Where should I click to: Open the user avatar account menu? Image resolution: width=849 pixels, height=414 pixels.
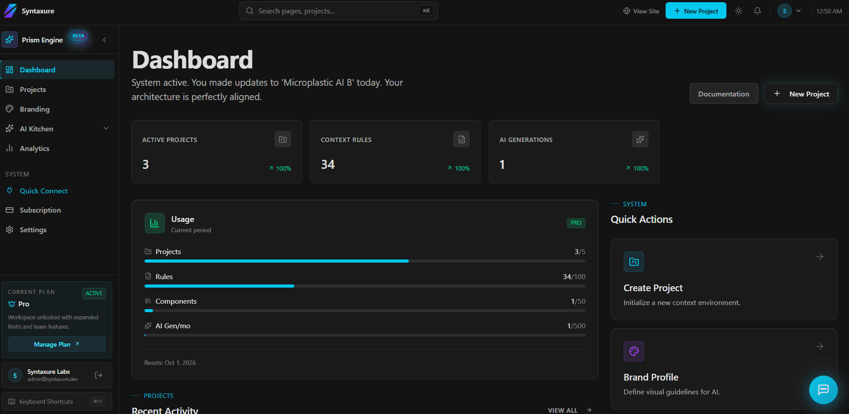point(789,11)
